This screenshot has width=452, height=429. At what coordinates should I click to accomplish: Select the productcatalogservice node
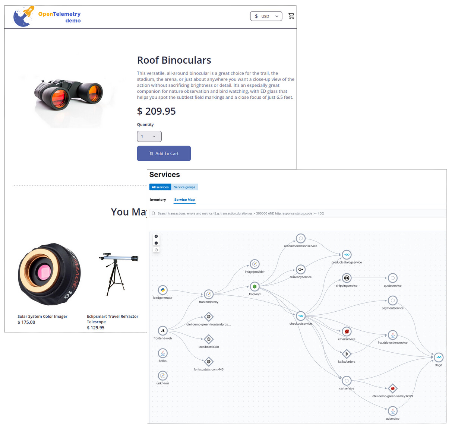(x=347, y=255)
